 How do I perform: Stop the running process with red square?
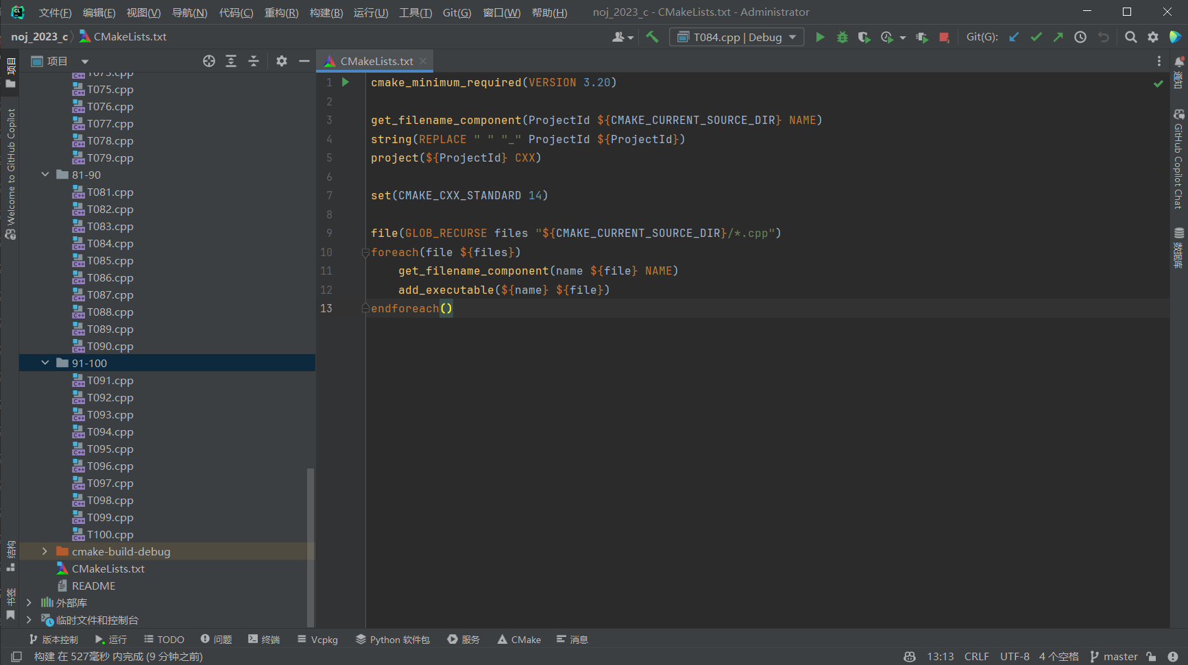pos(944,37)
